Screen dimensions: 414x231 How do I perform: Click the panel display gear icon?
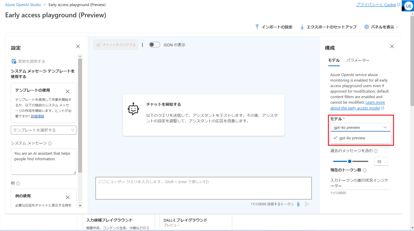366,27
